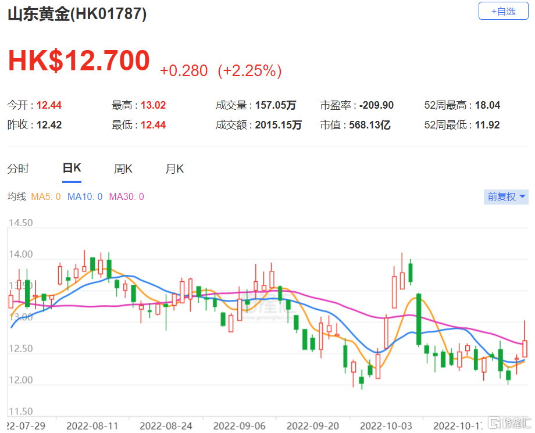
Task: Click the 14.00 price axis label
Action: click(x=21, y=255)
